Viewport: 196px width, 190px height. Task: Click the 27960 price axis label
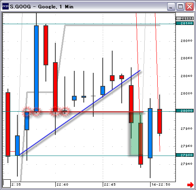click(x=187, y=146)
